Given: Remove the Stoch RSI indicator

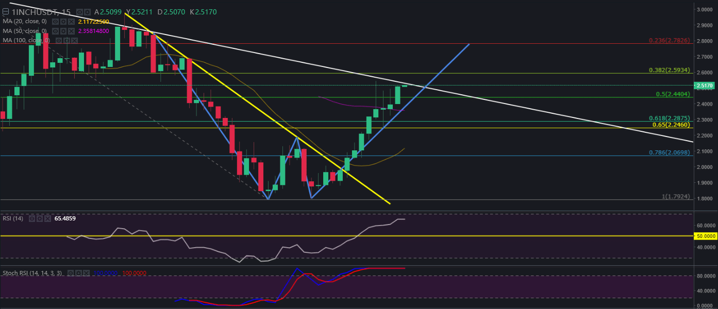Looking at the screenshot, I should [85, 272].
